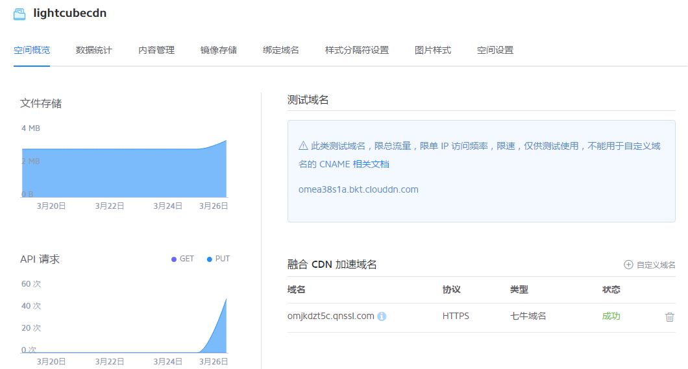Screen dimensions: 688x369
Task: Open the 相关文档 link
Action: coord(371,164)
